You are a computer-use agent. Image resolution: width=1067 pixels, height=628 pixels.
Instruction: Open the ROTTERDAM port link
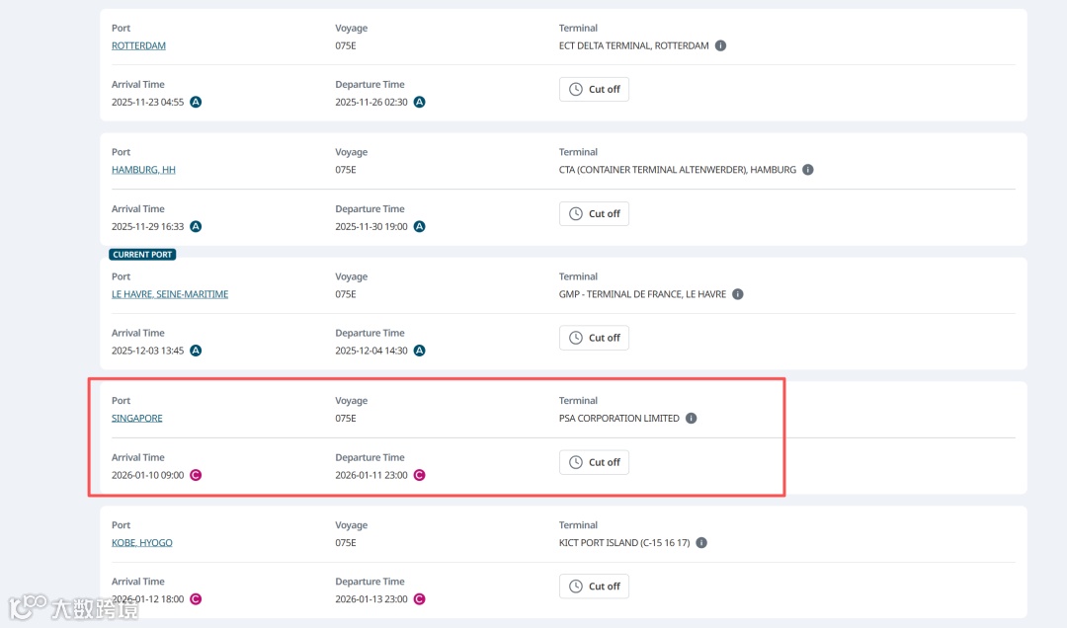click(x=138, y=46)
